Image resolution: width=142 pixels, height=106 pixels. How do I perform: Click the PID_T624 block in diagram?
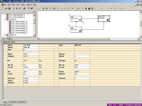(x=76, y=19)
